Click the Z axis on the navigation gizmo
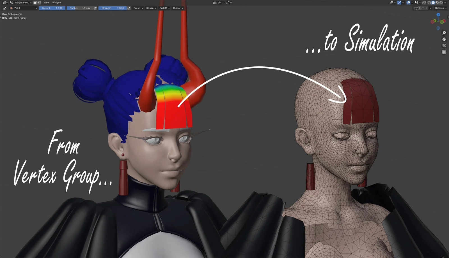Image resolution: width=449 pixels, height=258 pixels. tap(438, 15)
